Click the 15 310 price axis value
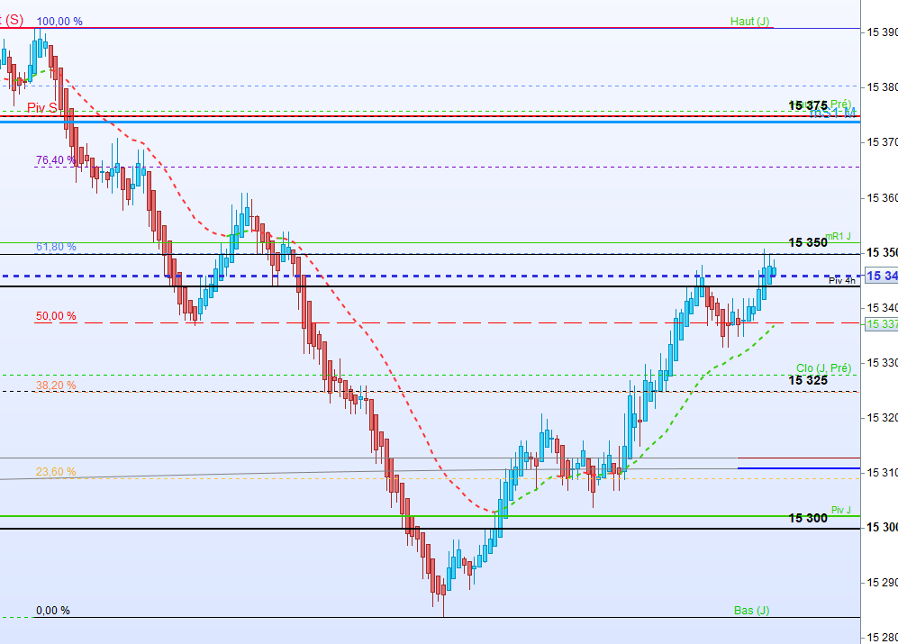This screenshot has width=898, height=644. [x=882, y=473]
